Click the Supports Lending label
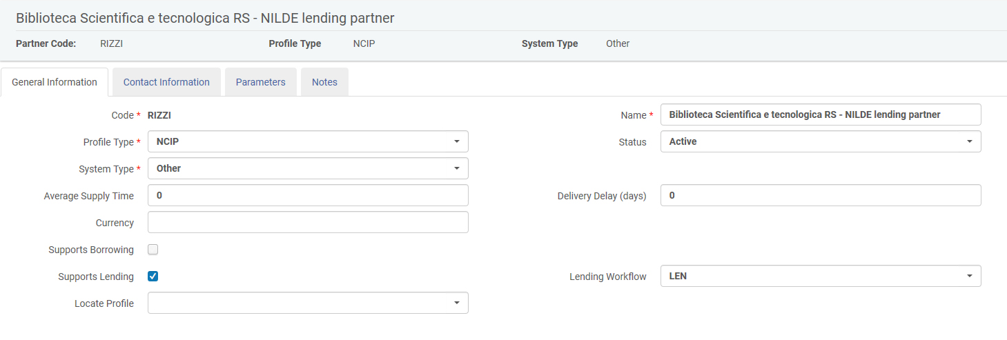 pos(96,277)
